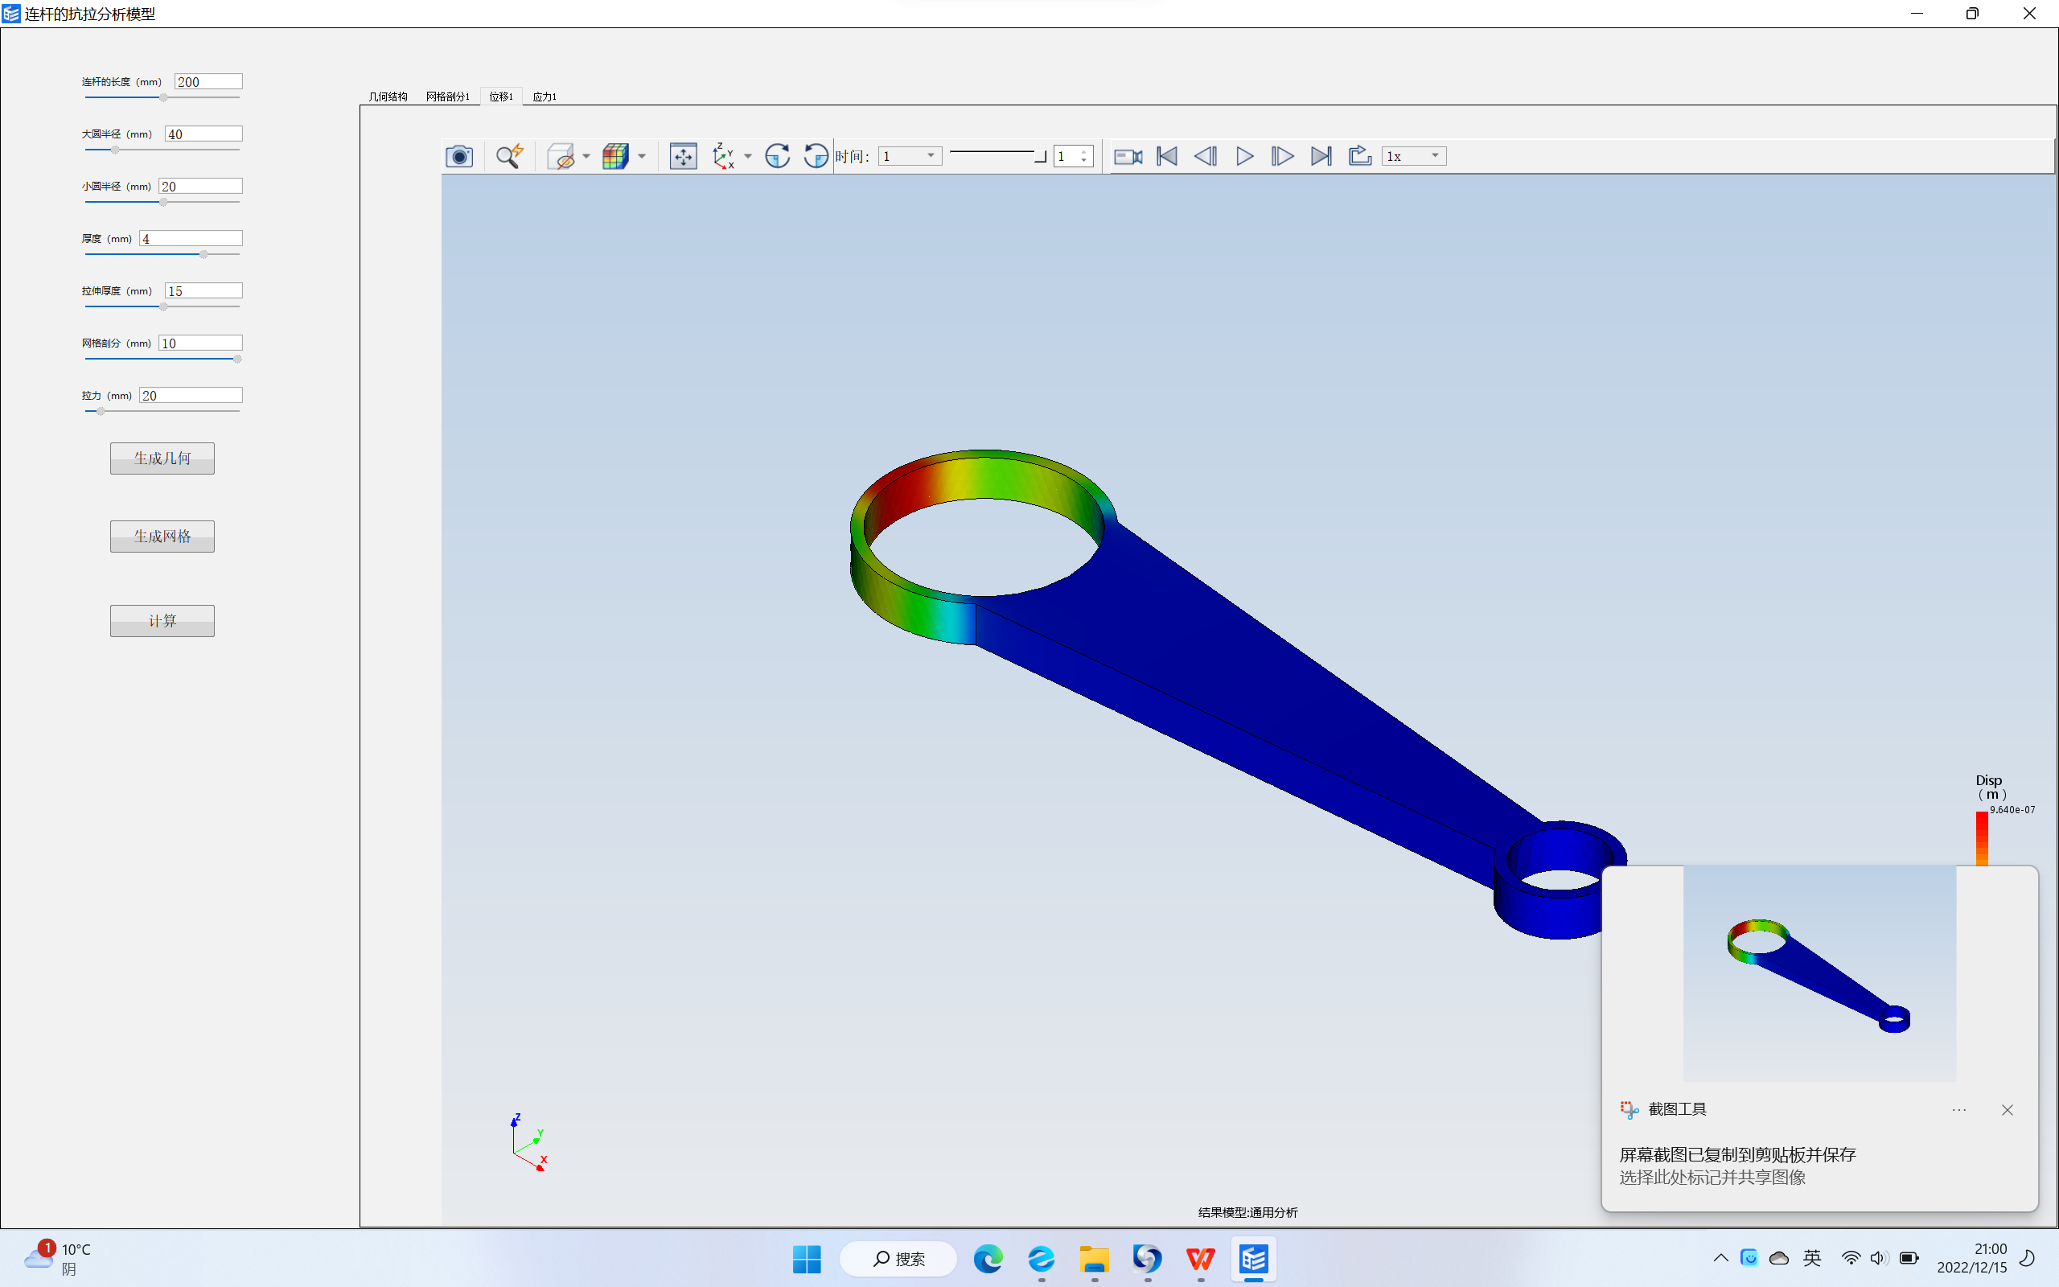Click the fit-to-window icon
The height and width of the screenshot is (1287, 2059).
683,156
